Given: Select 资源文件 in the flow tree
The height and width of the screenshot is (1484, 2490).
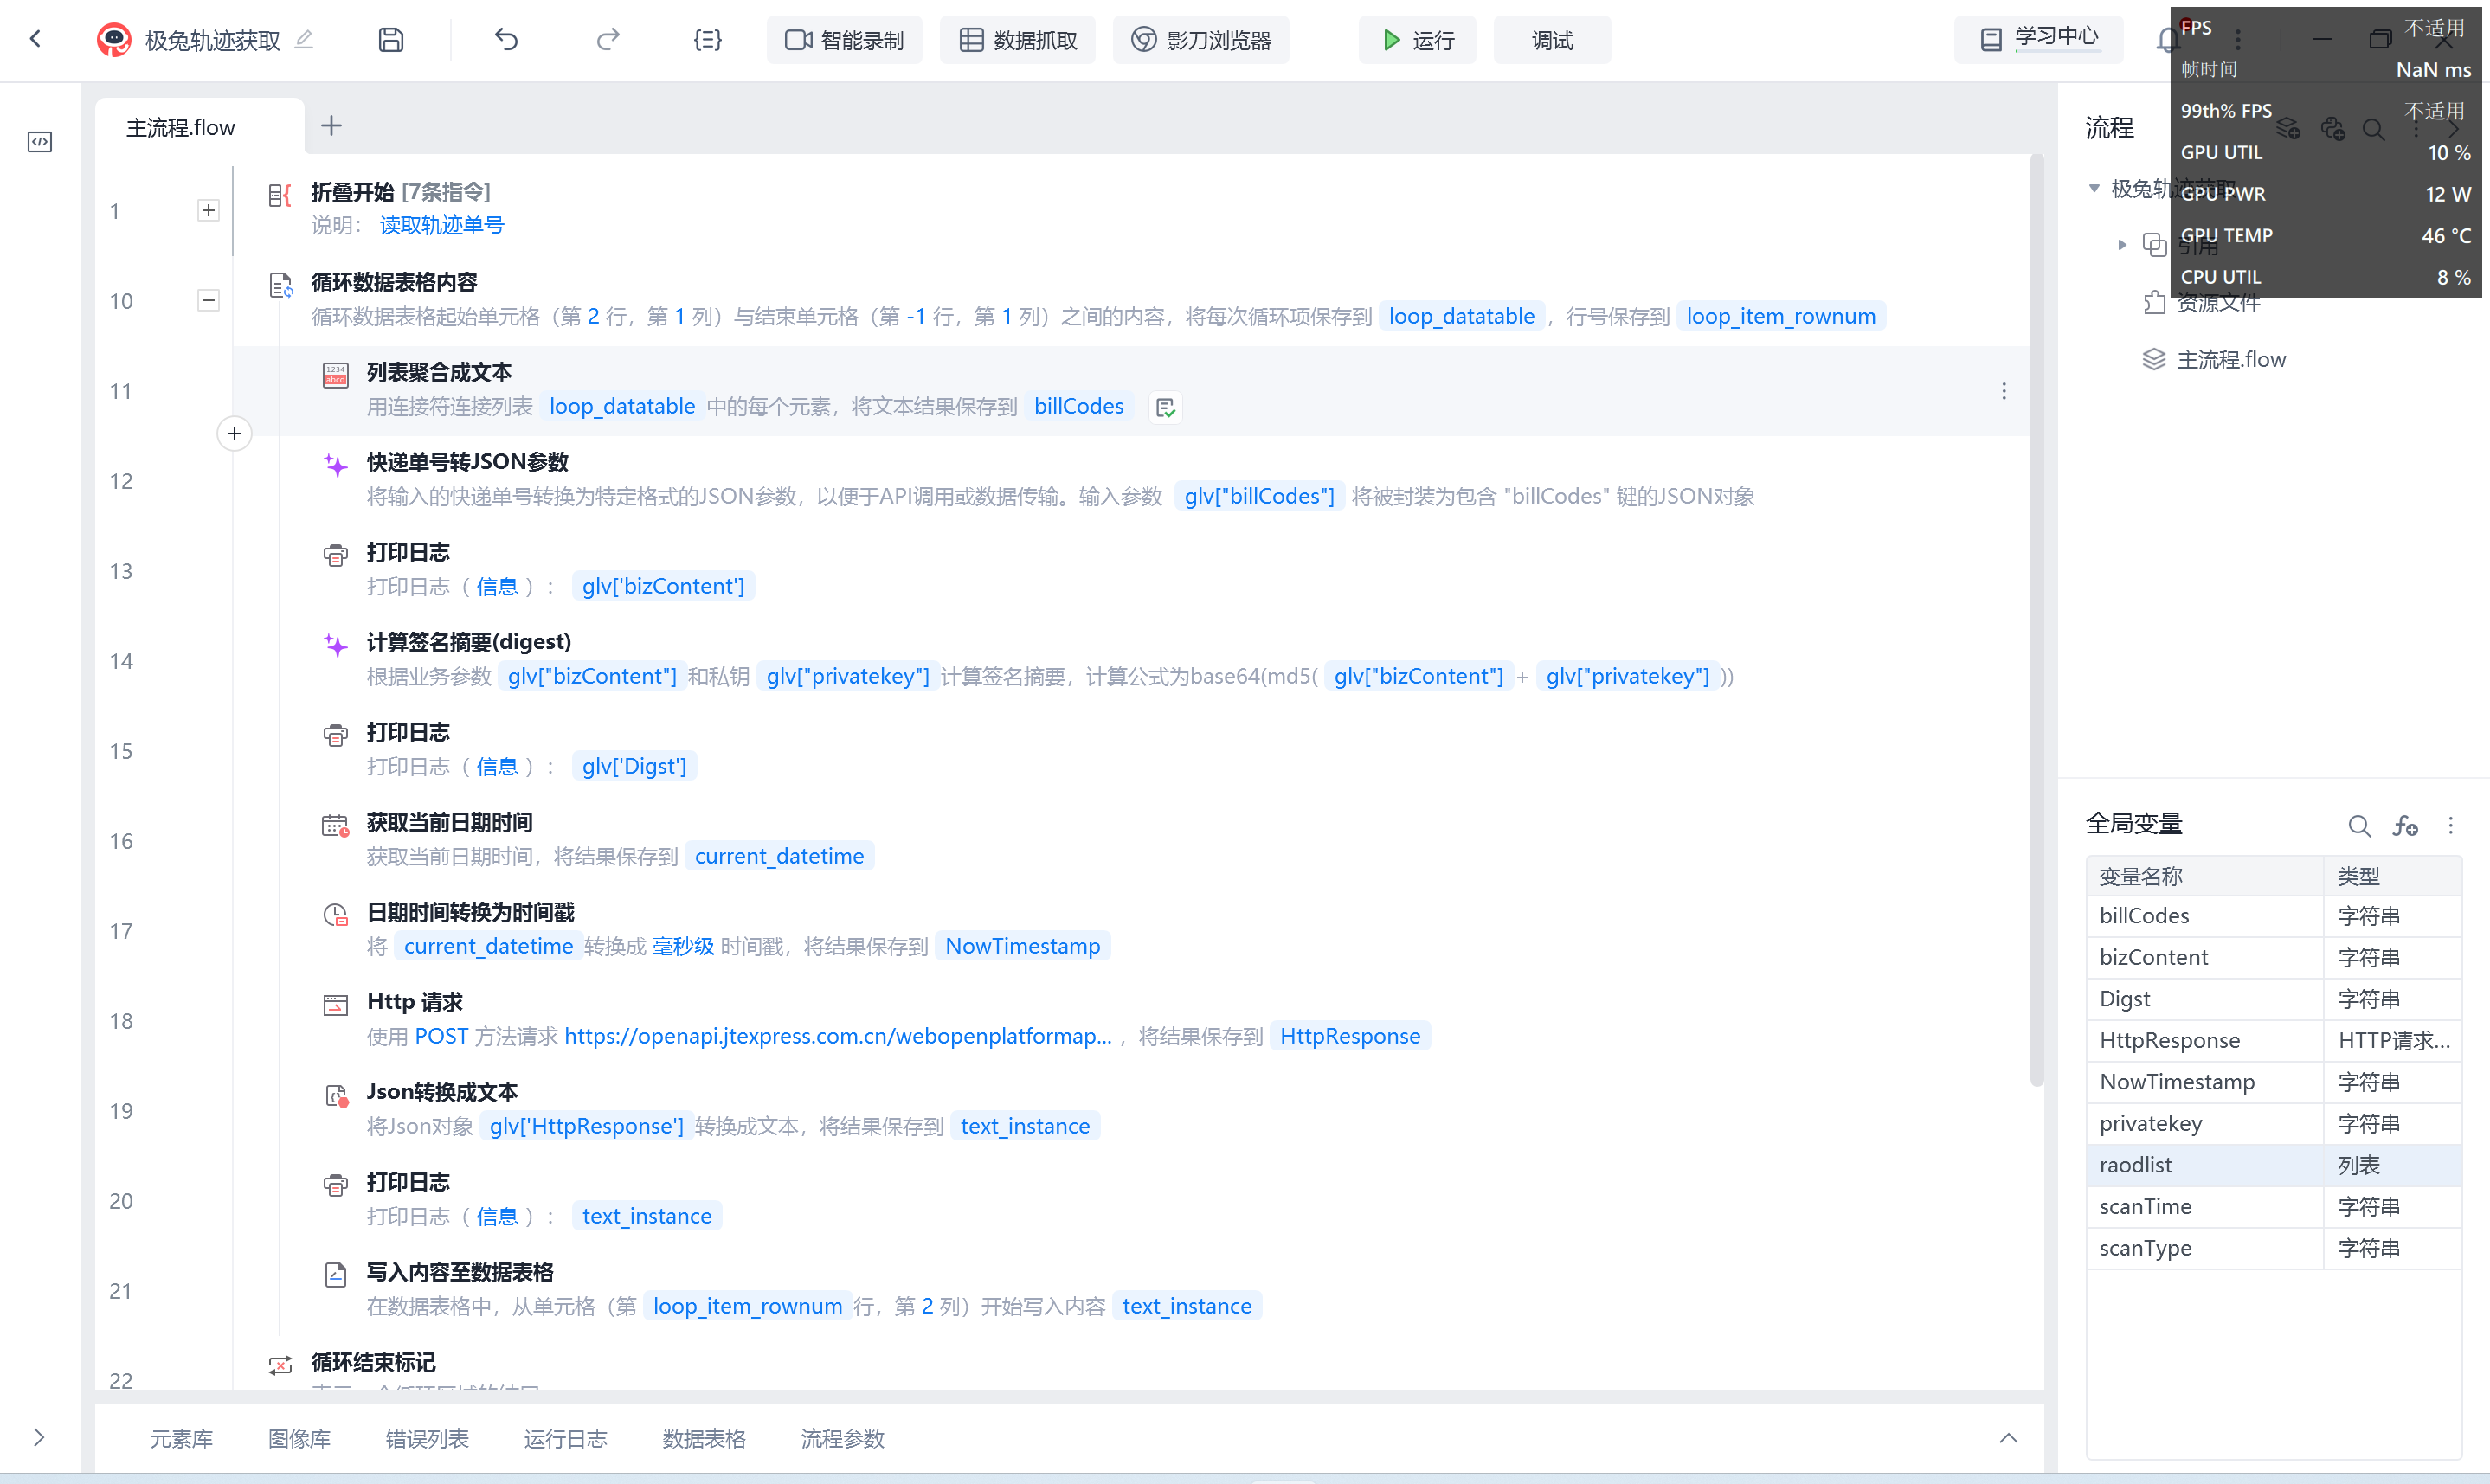Looking at the screenshot, I should point(2218,303).
